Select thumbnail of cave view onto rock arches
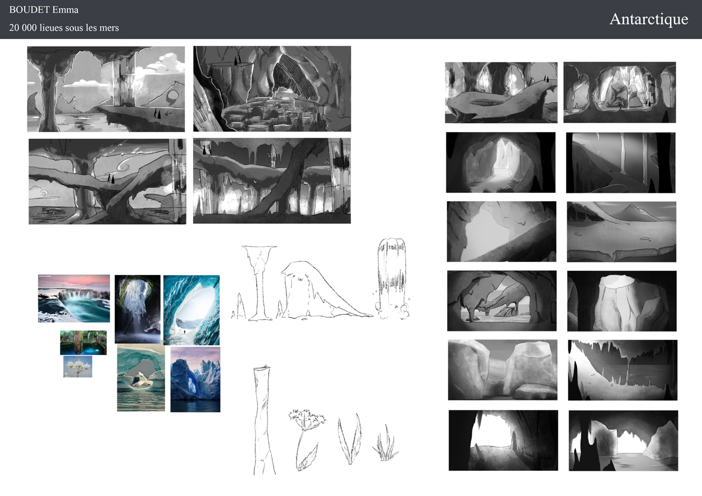This screenshot has width=702, height=496. tap(502, 301)
